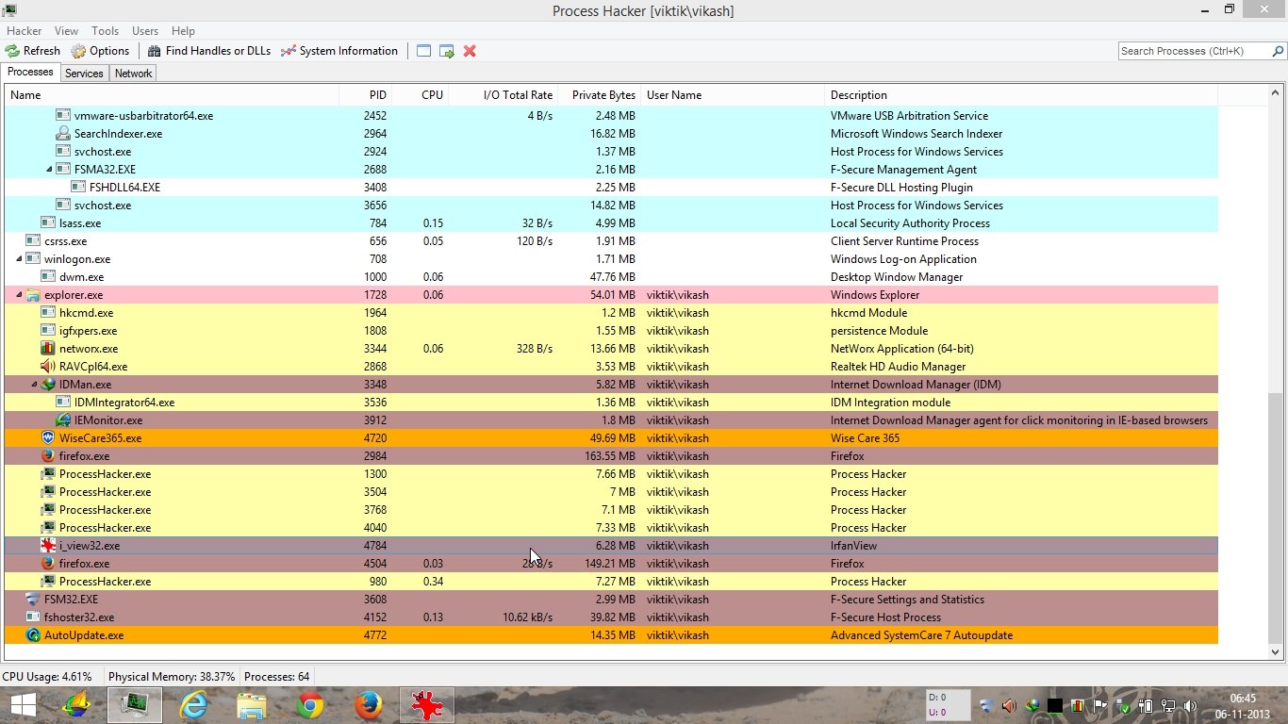1288x724 pixels.
Task: Sort by the I/O Total Rate column
Action: click(504, 95)
